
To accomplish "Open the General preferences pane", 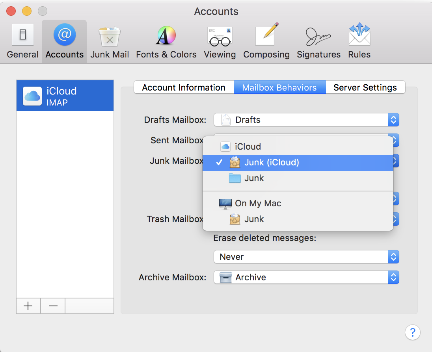I will coord(22,41).
